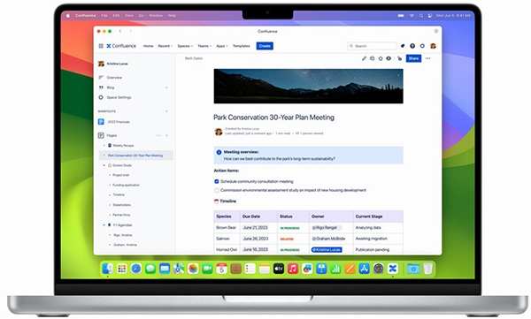Collapse the Erosion Study page tree

click(104, 165)
